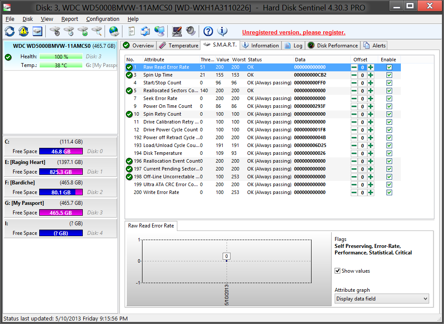Click the disk with clock toolbar icon

(x=69, y=31)
